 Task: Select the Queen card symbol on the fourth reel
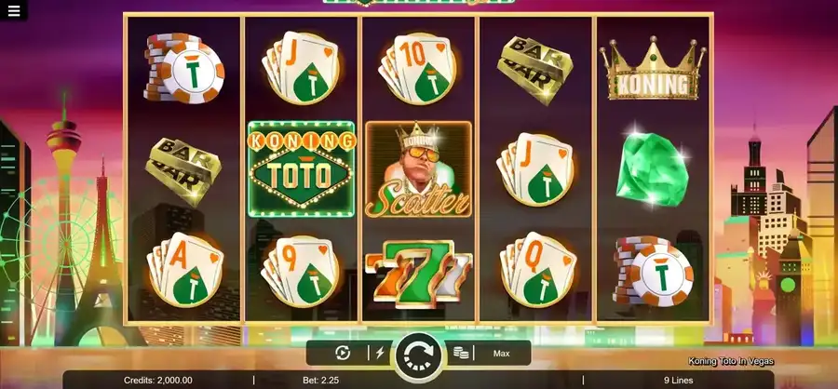pos(537,269)
